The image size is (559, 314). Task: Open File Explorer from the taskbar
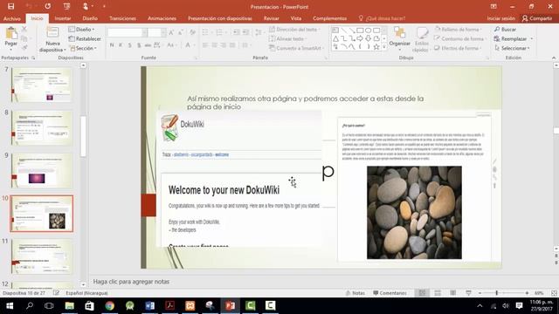[x=70, y=305]
